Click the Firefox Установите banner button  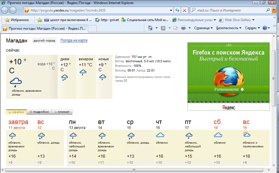click(229, 89)
